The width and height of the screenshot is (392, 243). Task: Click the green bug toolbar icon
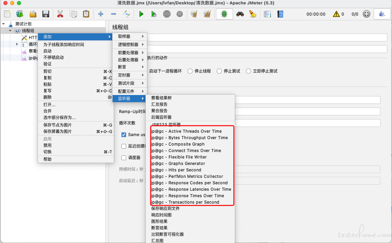click(x=224, y=14)
